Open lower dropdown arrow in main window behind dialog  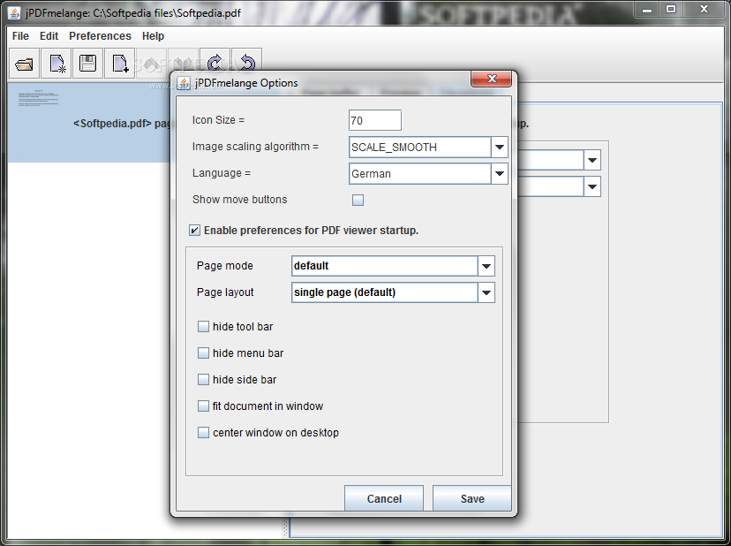592,186
